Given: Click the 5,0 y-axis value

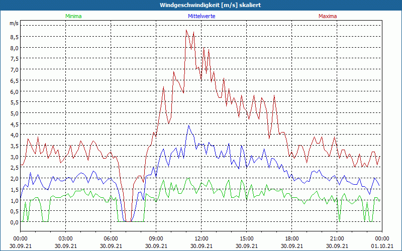Looking at the screenshot, I should (14, 113).
